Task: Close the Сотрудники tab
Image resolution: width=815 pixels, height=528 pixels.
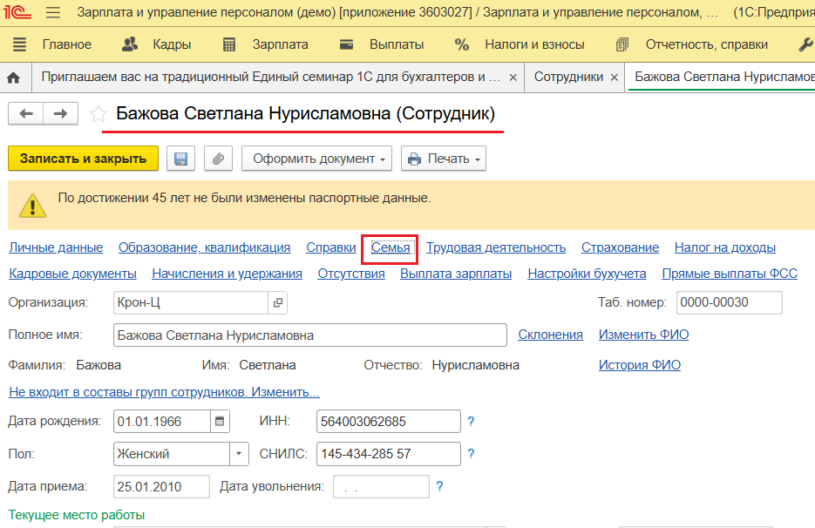Action: [614, 78]
